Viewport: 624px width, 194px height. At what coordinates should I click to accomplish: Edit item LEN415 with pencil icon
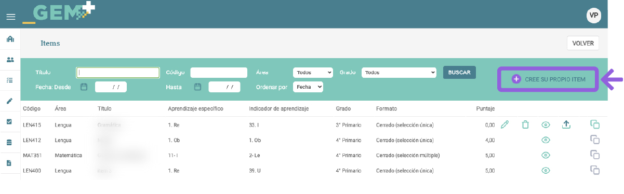tap(504, 124)
